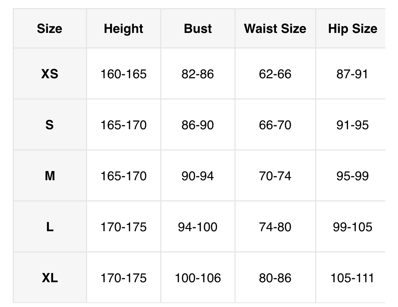Click the 90-94 bust cell
398x307 pixels.
(198, 176)
